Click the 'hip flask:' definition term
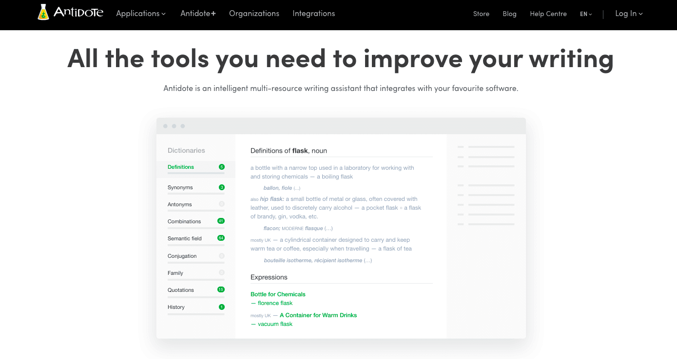Image resolution: width=677 pixels, height=359 pixels. point(272,199)
